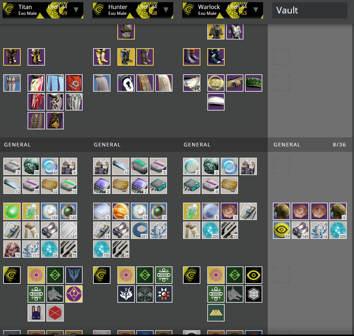Expand the Hunter character dropdown arrow

[x=166, y=9]
